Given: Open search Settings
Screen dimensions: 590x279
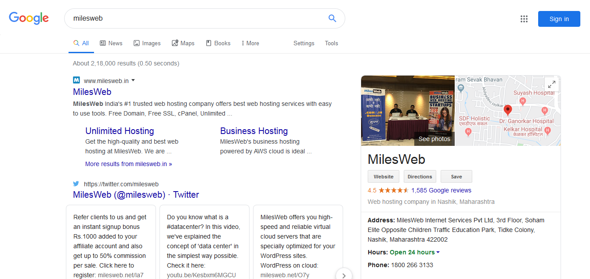Looking at the screenshot, I should pos(304,43).
